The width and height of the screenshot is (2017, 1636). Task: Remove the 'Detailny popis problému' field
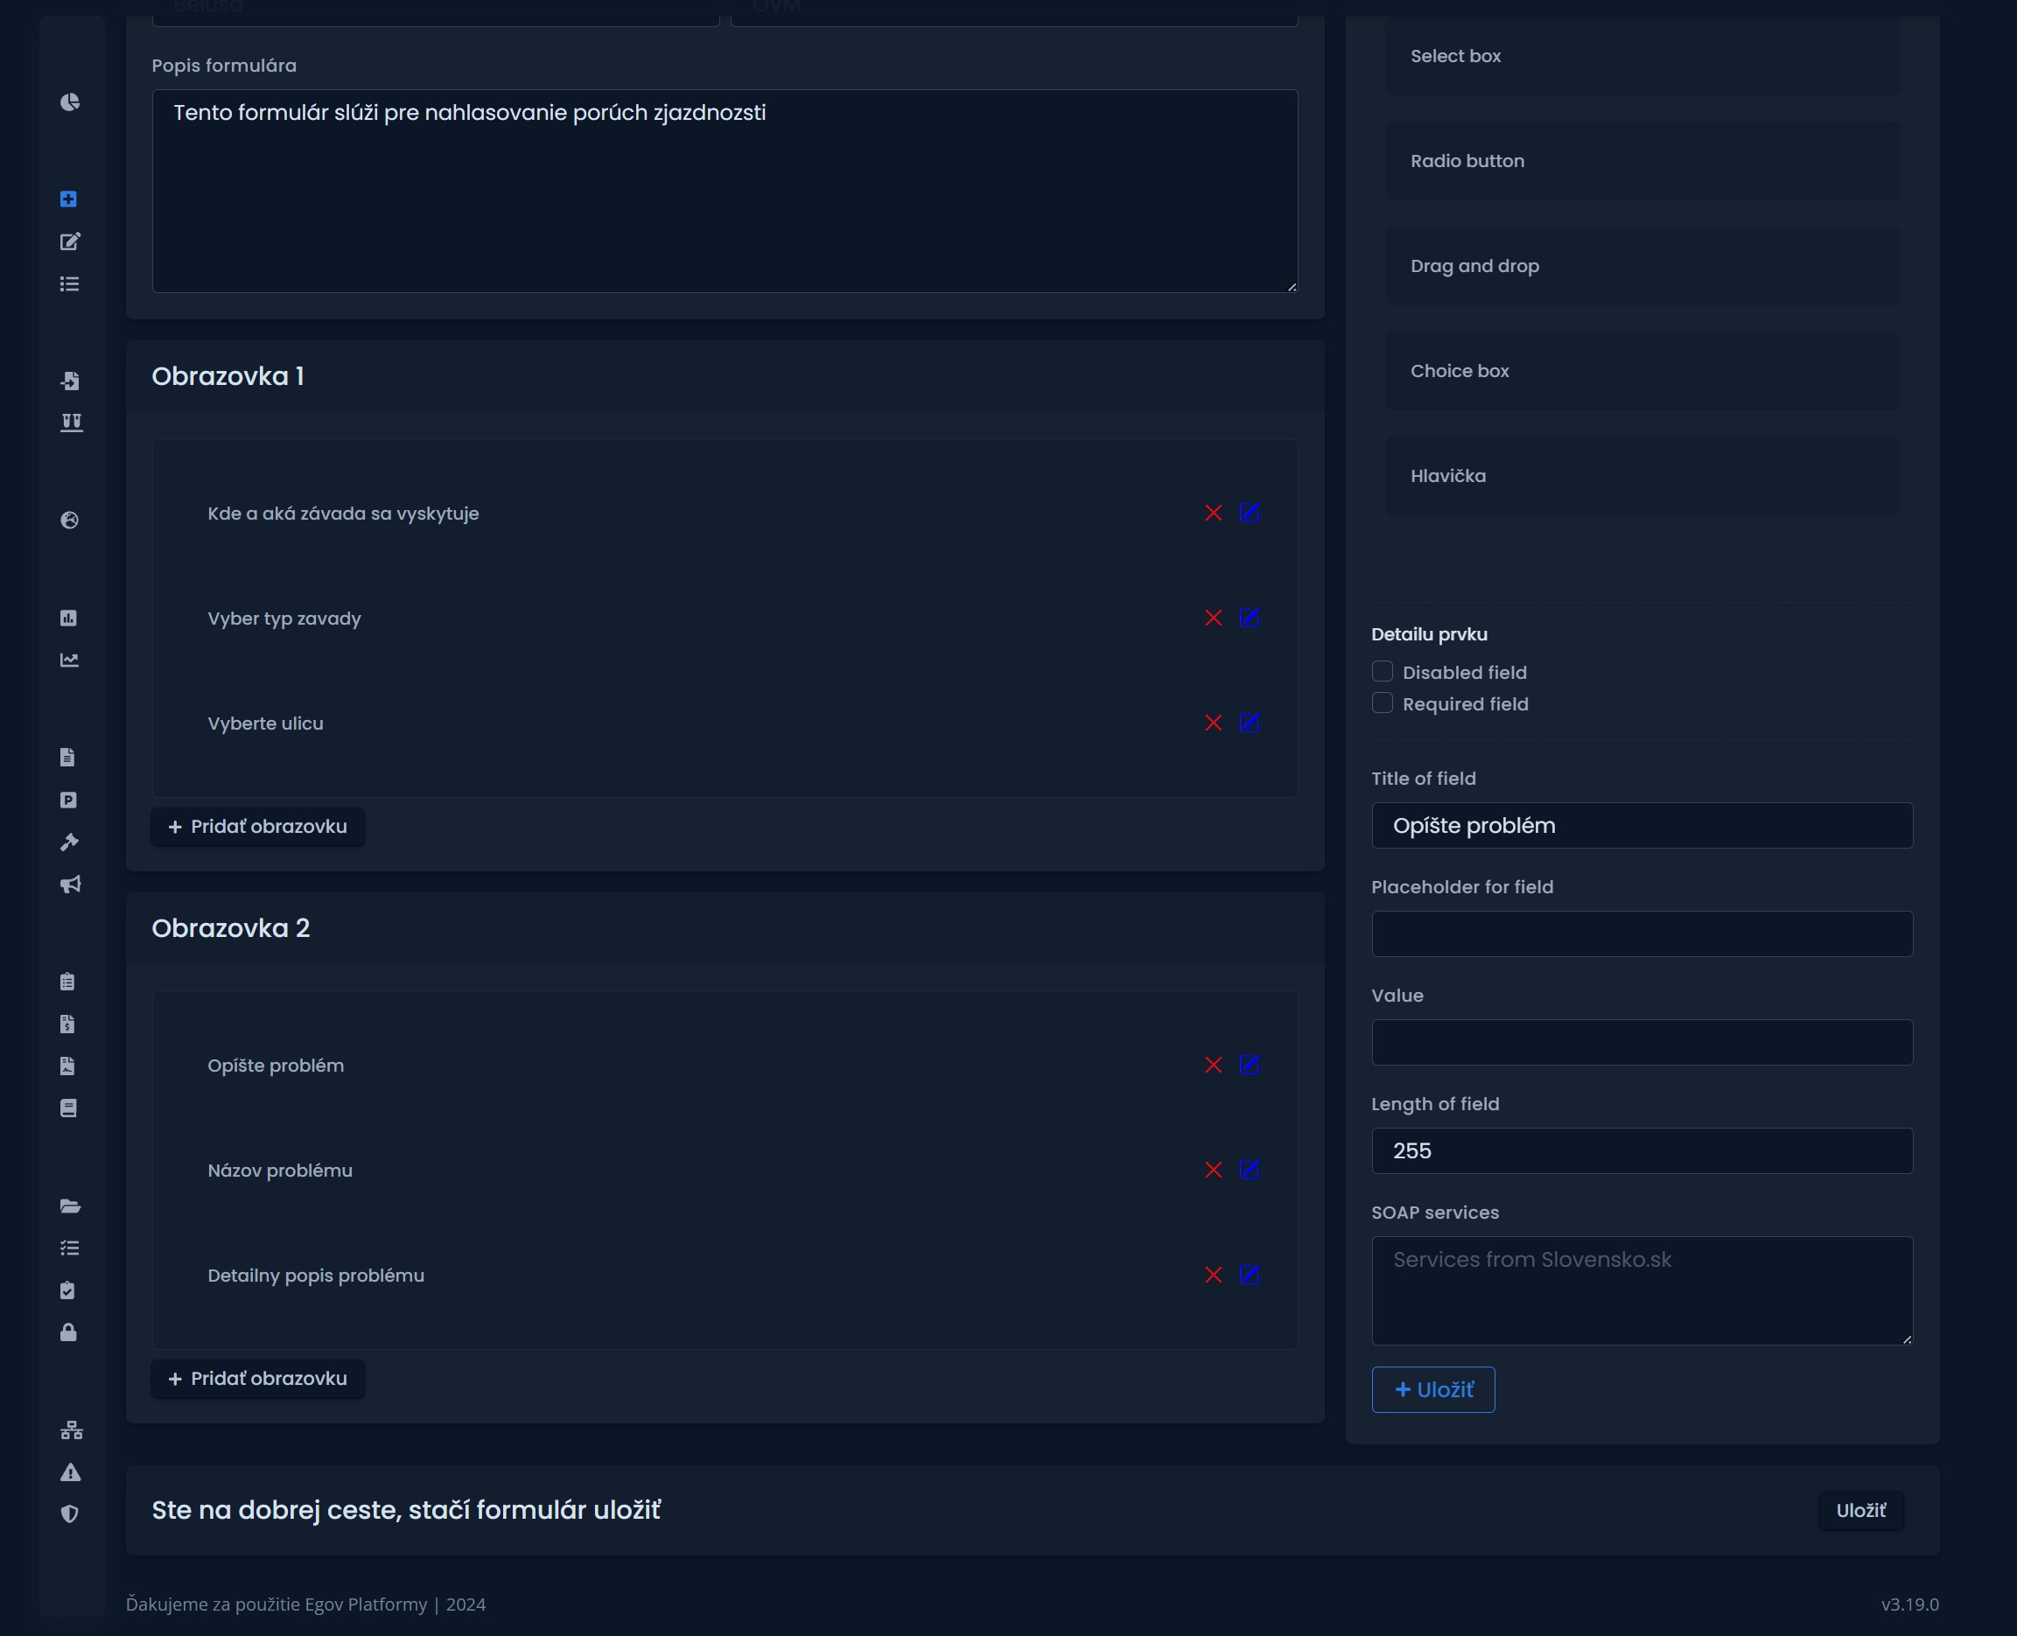pyautogui.click(x=1213, y=1275)
